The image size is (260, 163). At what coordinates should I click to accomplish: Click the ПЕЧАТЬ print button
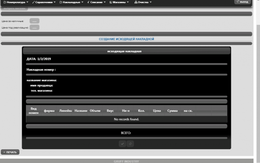point(10,152)
